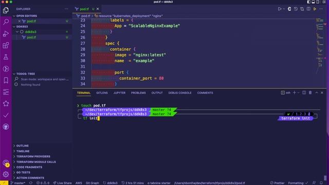This screenshot has width=329, height=185.
Task: Open the GitHub view in activity bar
Action: pyautogui.click(x=6, y=127)
